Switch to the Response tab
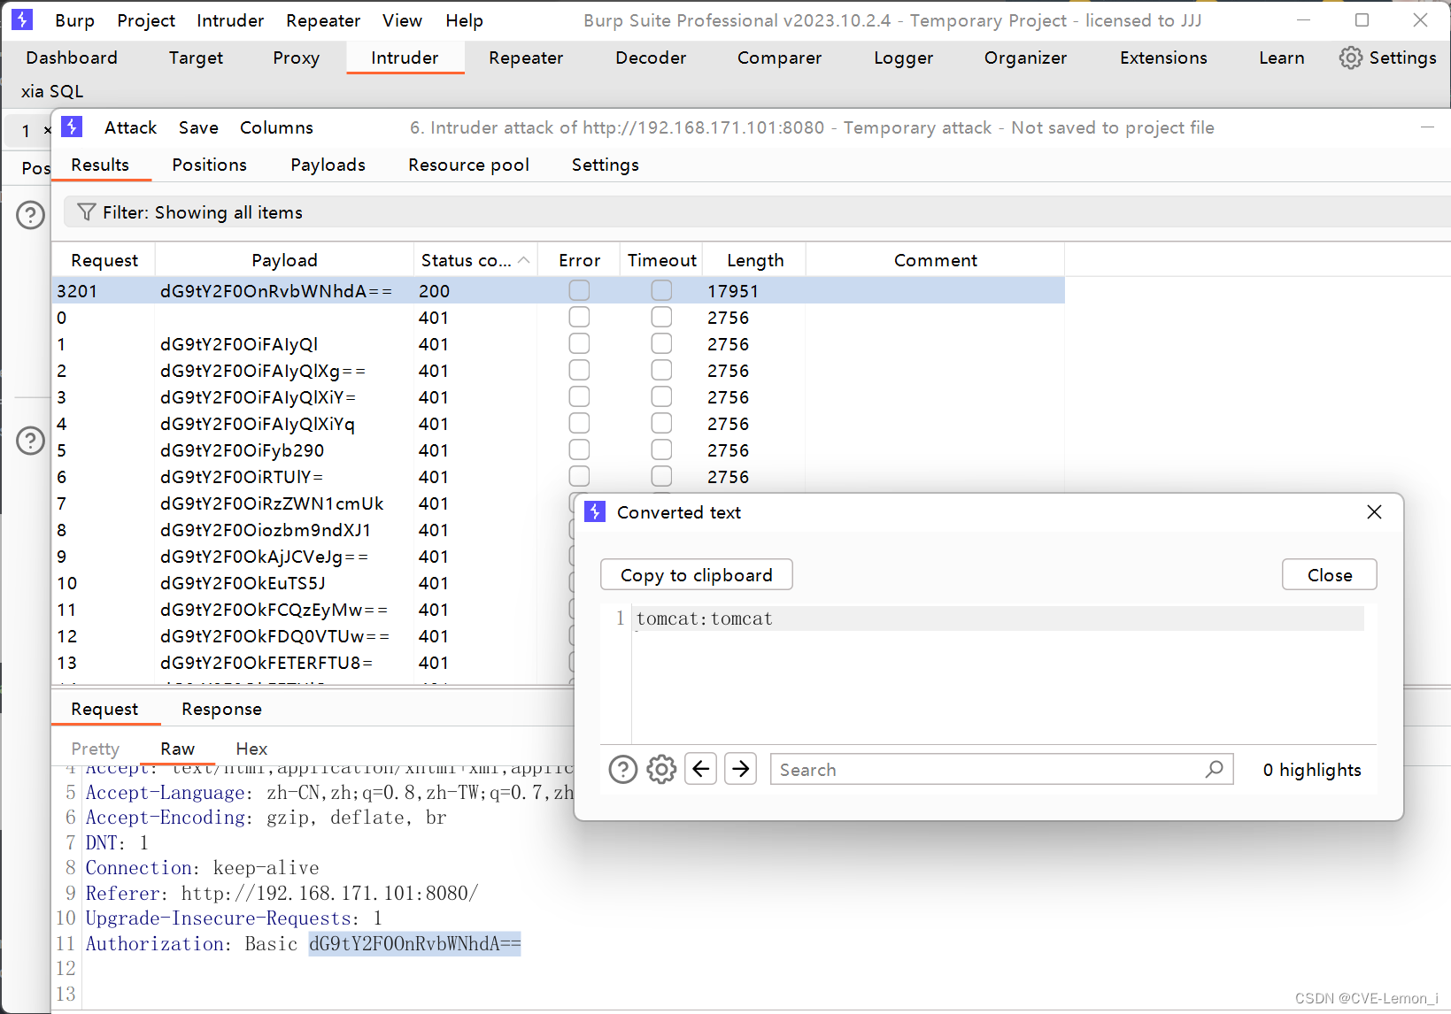This screenshot has height=1014, width=1451. pyautogui.click(x=221, y=709)
